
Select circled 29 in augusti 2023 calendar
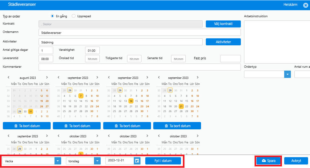click(x=19, y=111)
